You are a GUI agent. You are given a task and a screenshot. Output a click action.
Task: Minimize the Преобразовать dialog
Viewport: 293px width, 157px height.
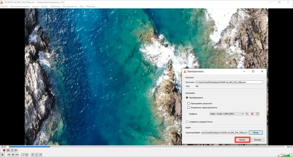point(244,71)
